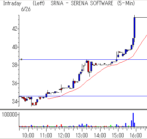Click the Intraday label in the chart header
Image resolution: width=147 pixels, height=139 pixels.
pyautogui.click(x=12, y=4)
